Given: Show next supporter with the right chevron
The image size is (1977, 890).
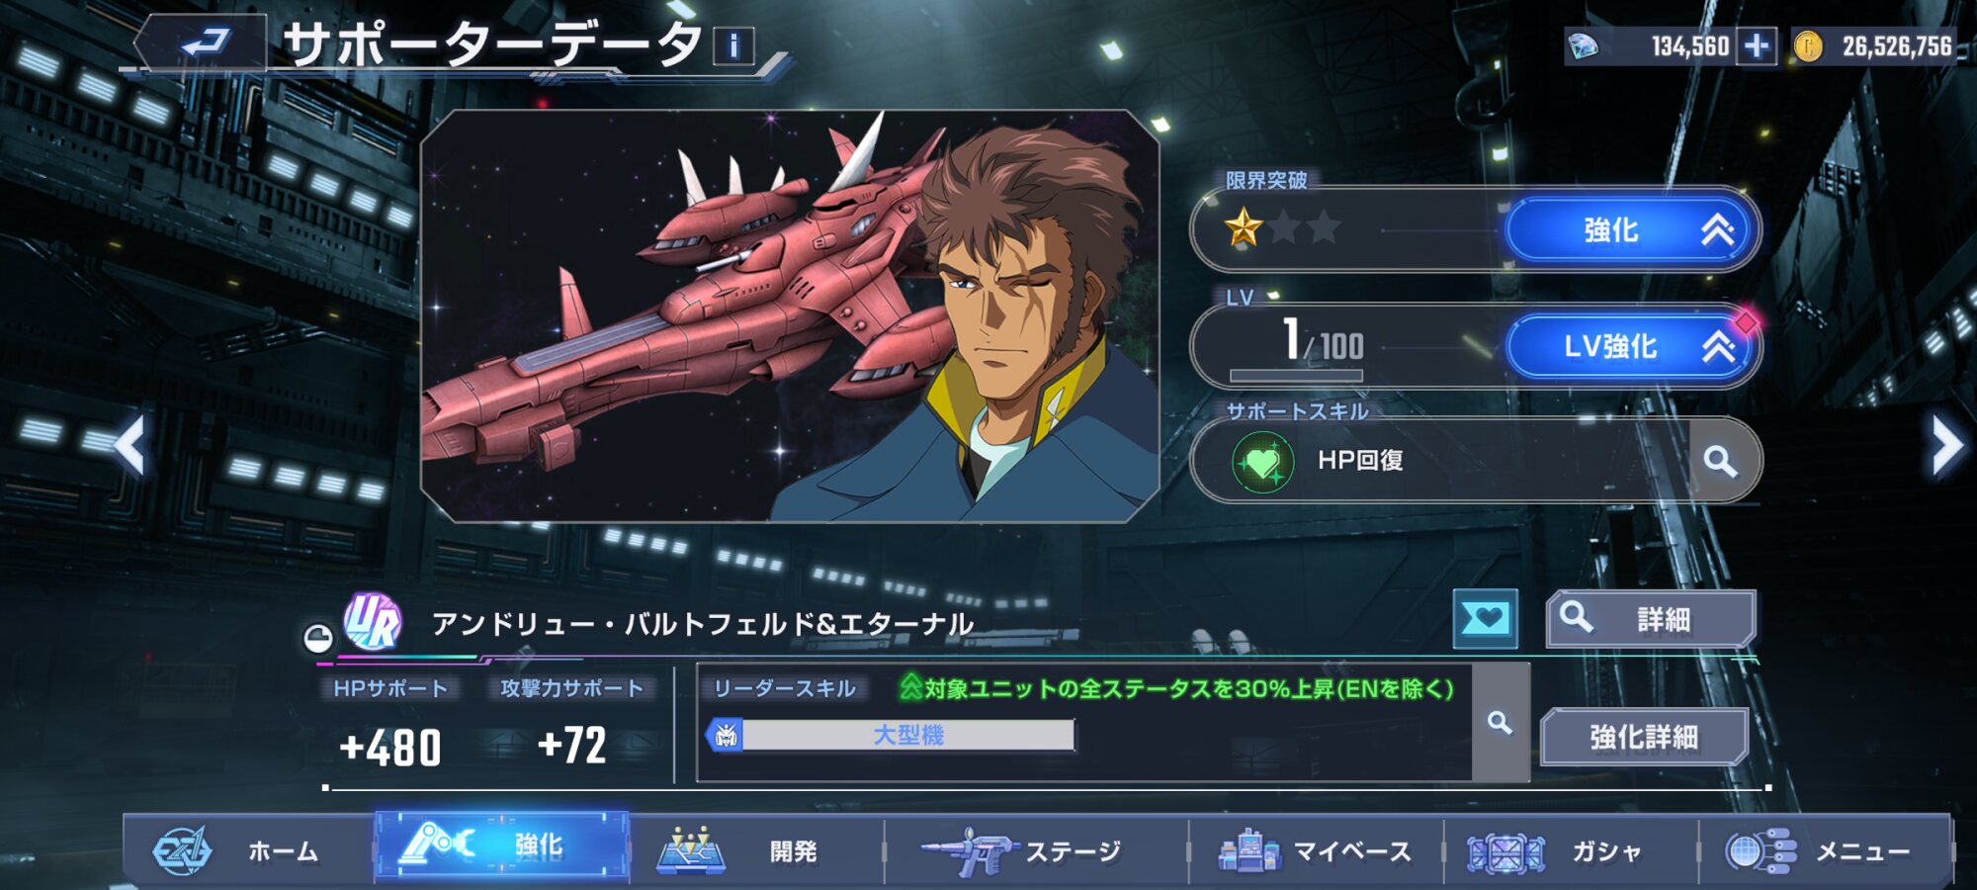Looking at the screenshot, I should (1947, 445).
